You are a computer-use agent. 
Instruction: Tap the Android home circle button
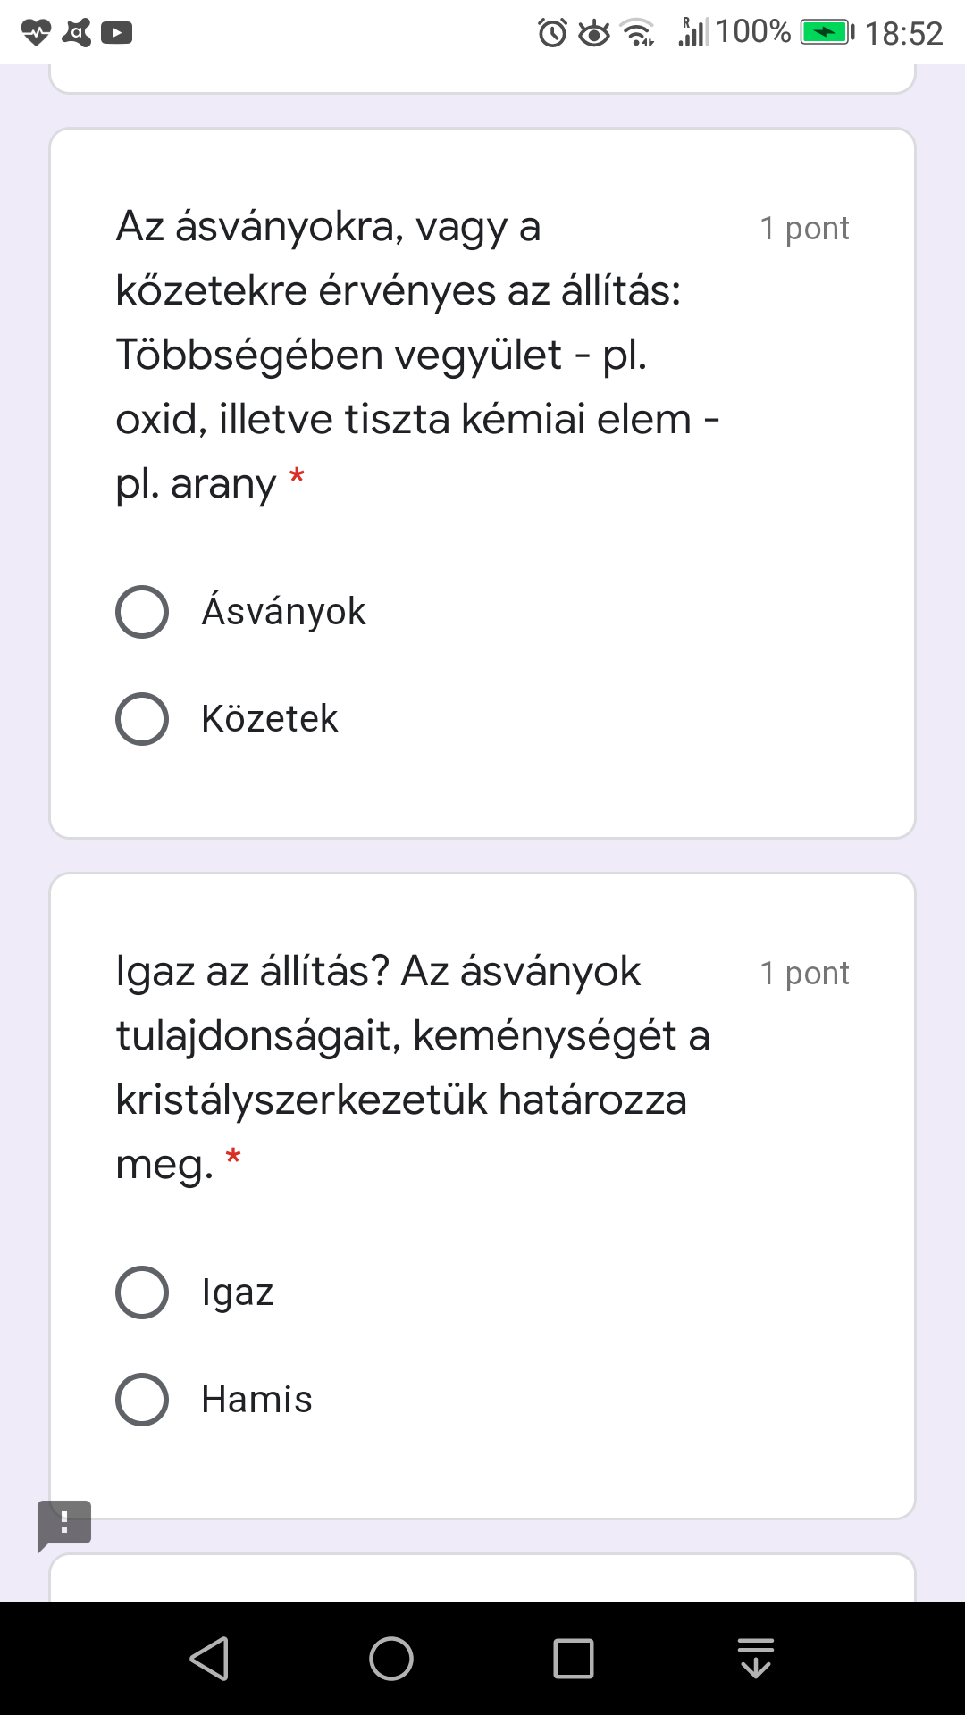click(391, 1659)
